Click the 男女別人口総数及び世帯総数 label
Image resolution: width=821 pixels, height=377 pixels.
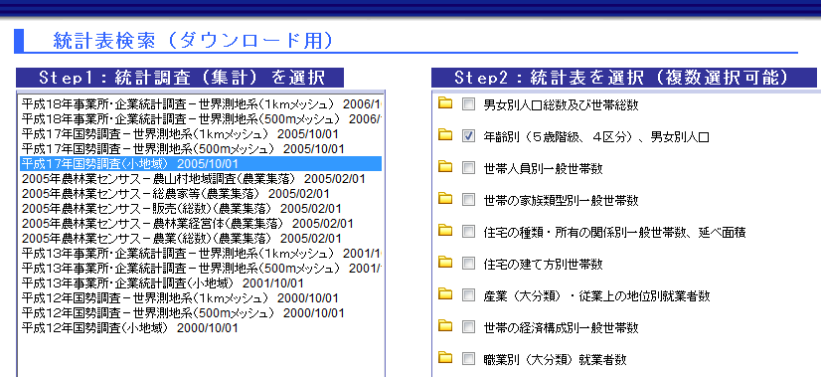(562, 104)
